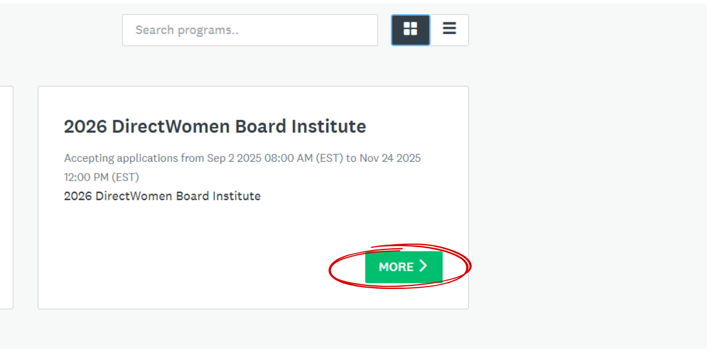Click the partially visible card on left
707x353 pixels.
[x=6, y=197]
